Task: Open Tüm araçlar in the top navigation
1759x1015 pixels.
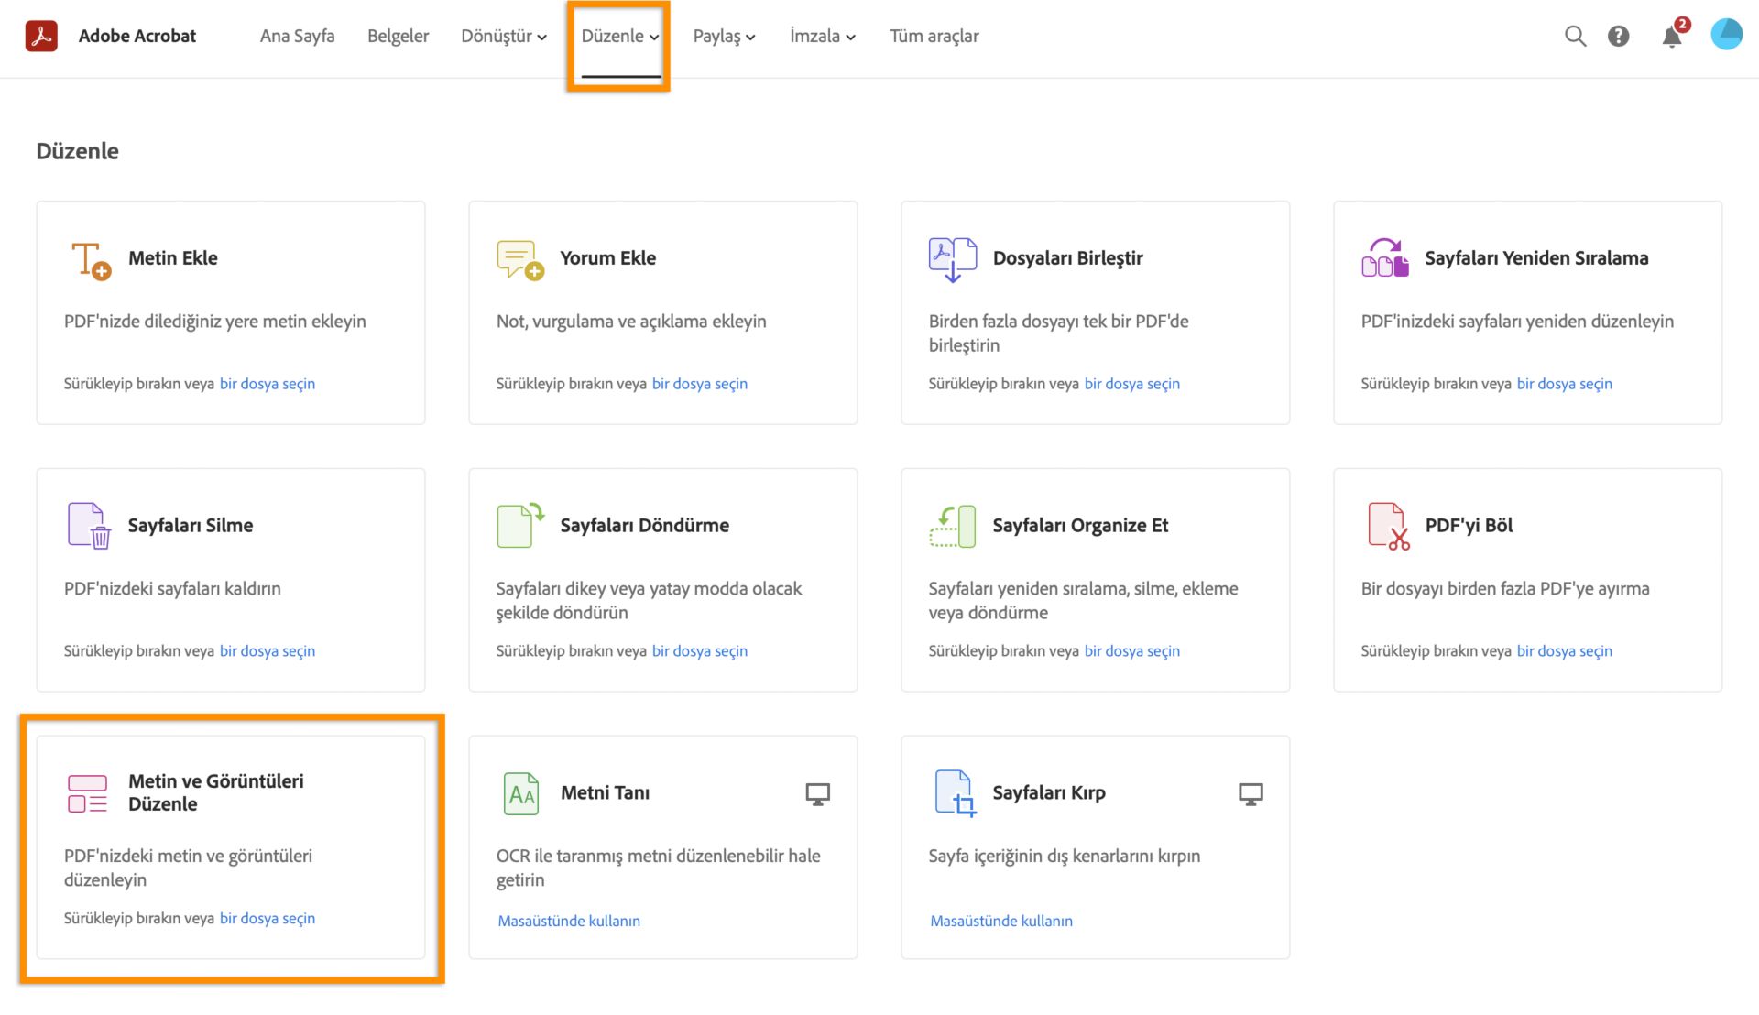Action: coord(934,36)
